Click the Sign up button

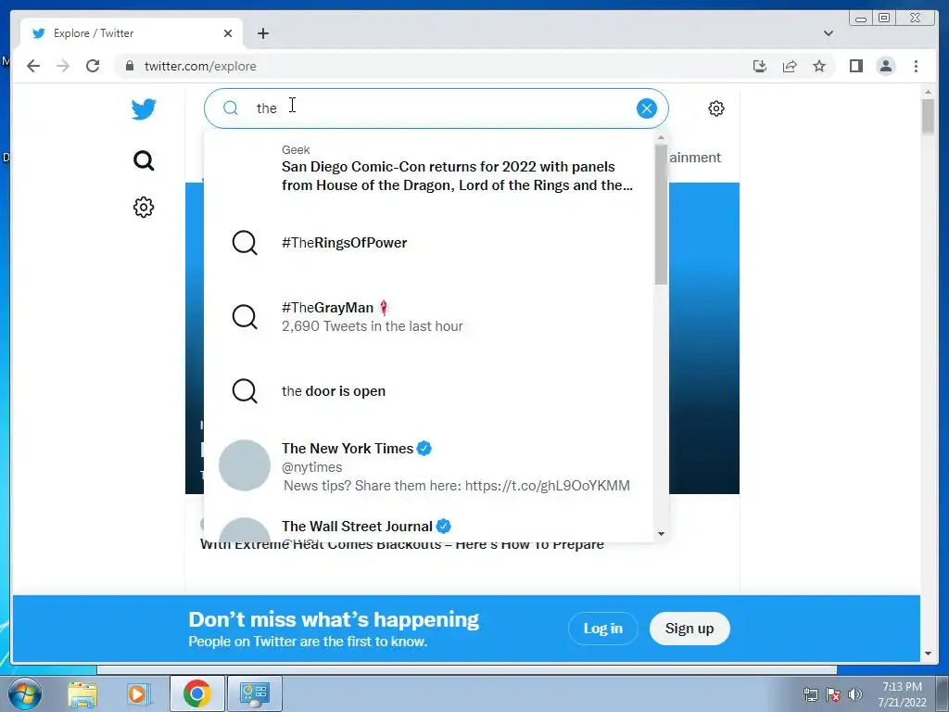pyautogui.click(x=690, y=629)
